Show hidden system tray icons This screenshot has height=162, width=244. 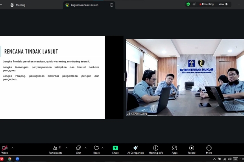214,159
